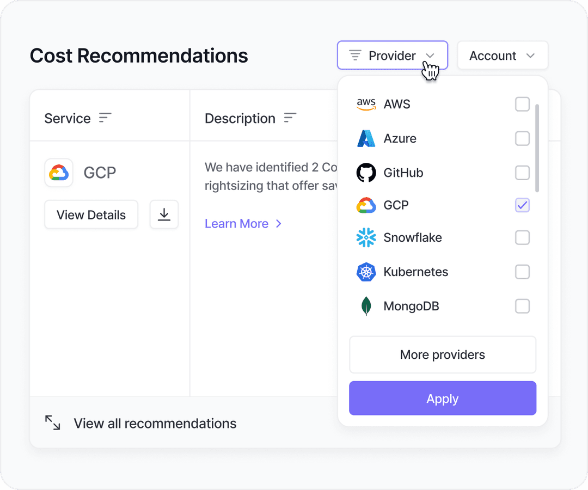Select Azure in the provider menu
The width and height of the screenshot is (588, 490).
click(x=400, y=138)
